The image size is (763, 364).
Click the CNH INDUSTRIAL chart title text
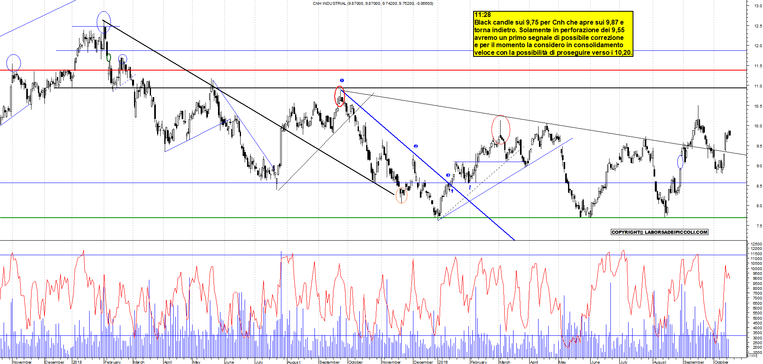coord(373,4)
